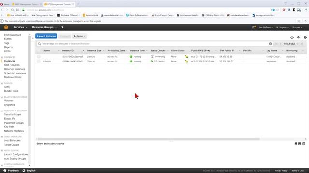Image resolution: width=309 pixels, height=173 pixels.
Task: Open Spot Requests in sidebar
Action: click(x=12, y=65)
